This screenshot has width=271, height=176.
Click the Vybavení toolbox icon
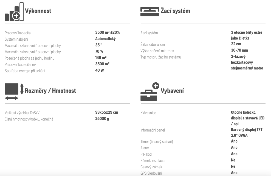click(150, 91)
